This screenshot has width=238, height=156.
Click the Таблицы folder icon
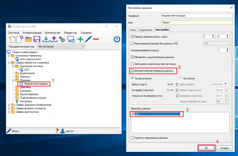pos(17,77)
